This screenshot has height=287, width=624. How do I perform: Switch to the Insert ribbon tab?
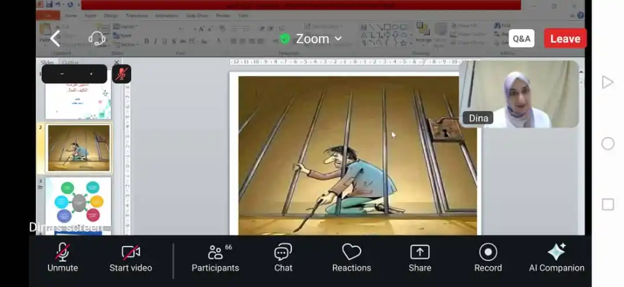(90, 16)
